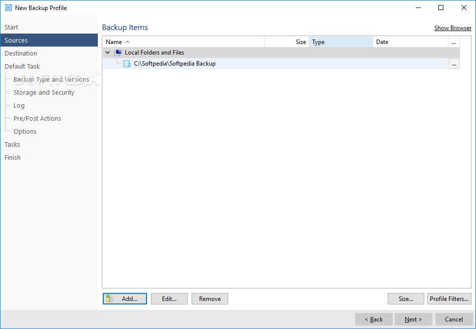The image size is (476, 329).
Task: Select the C:\Softpedia\Softpedia Backup row
Action: click(x=281, y=64)
